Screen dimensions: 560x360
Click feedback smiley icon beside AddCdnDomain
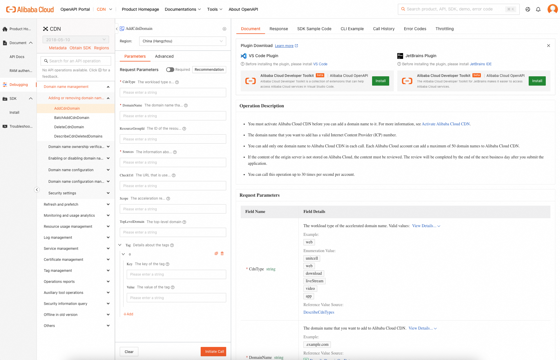pyautogui.click(x=224, y=29)
